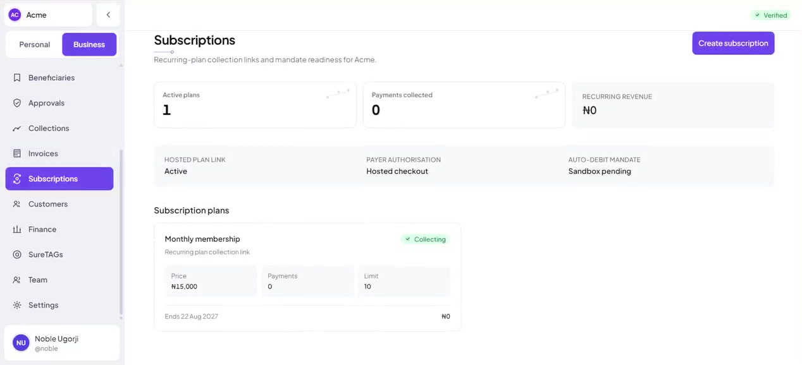This screenshot has height=365, width=802.
Task: Click the Beneficiaries bookmark icon
Action: [17, 78]
